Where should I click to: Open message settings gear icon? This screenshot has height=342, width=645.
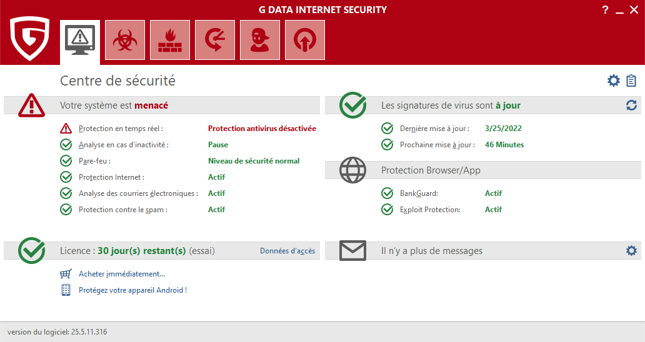tap(631, 250)
